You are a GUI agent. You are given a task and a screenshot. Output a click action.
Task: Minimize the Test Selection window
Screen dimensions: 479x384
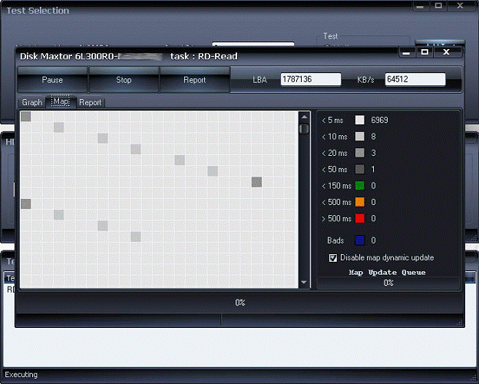click(420, 6)
